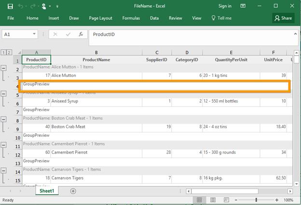Click the Share button
The width and height of the screenshot is (301, 205).
283,18
